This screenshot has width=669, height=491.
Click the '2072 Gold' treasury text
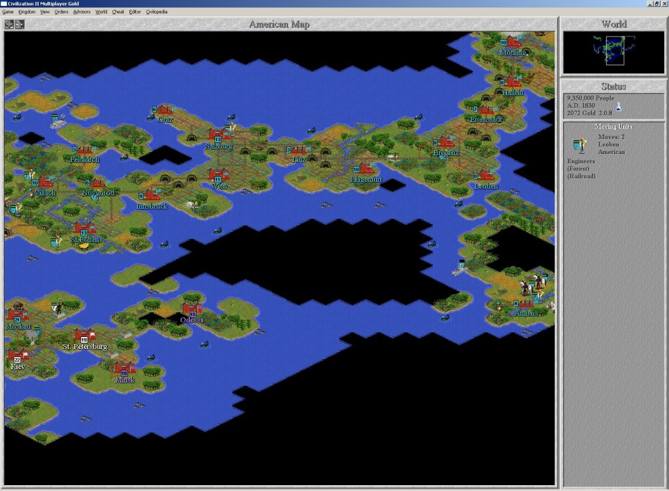tap(581, 113)
